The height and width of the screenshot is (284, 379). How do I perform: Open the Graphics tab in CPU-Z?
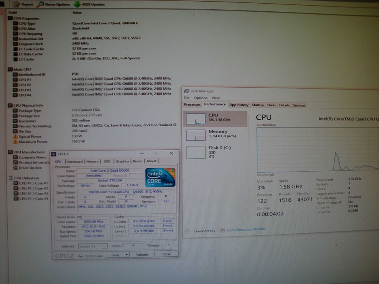tap(122, 161)
